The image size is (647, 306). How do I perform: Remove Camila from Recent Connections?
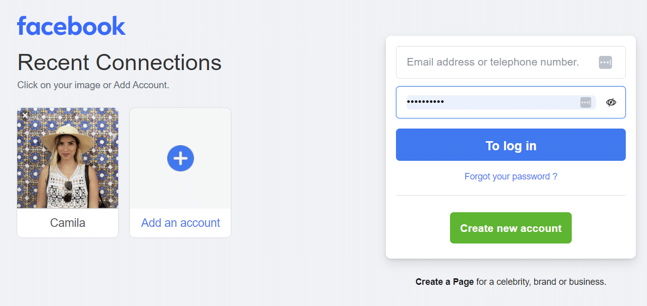coord(25,115)
